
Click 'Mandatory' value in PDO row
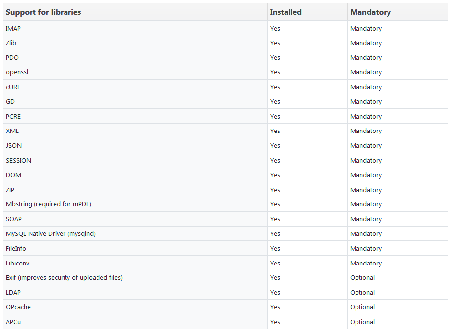366,58
